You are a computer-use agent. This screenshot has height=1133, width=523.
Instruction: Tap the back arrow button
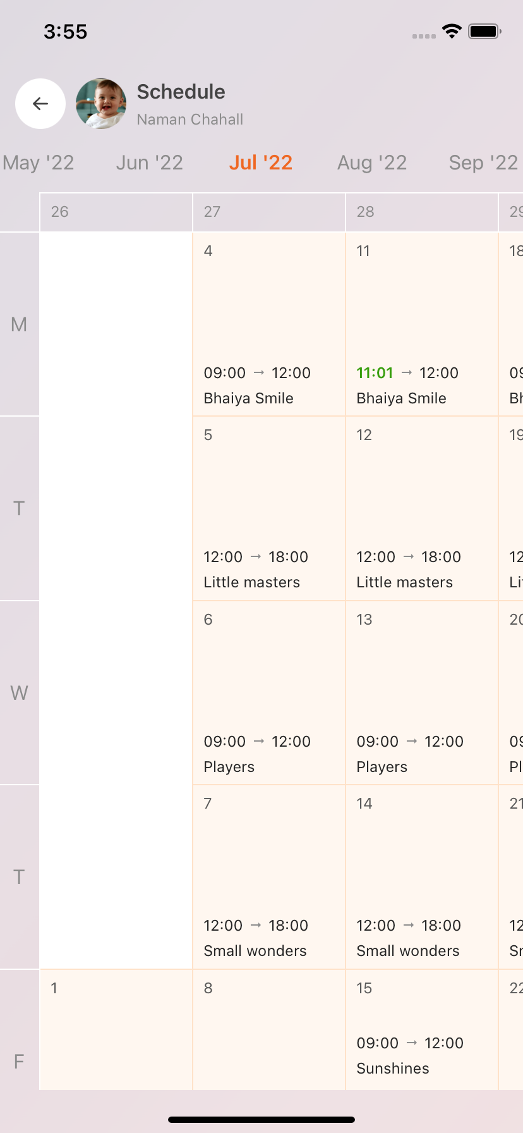coord(40,104)
